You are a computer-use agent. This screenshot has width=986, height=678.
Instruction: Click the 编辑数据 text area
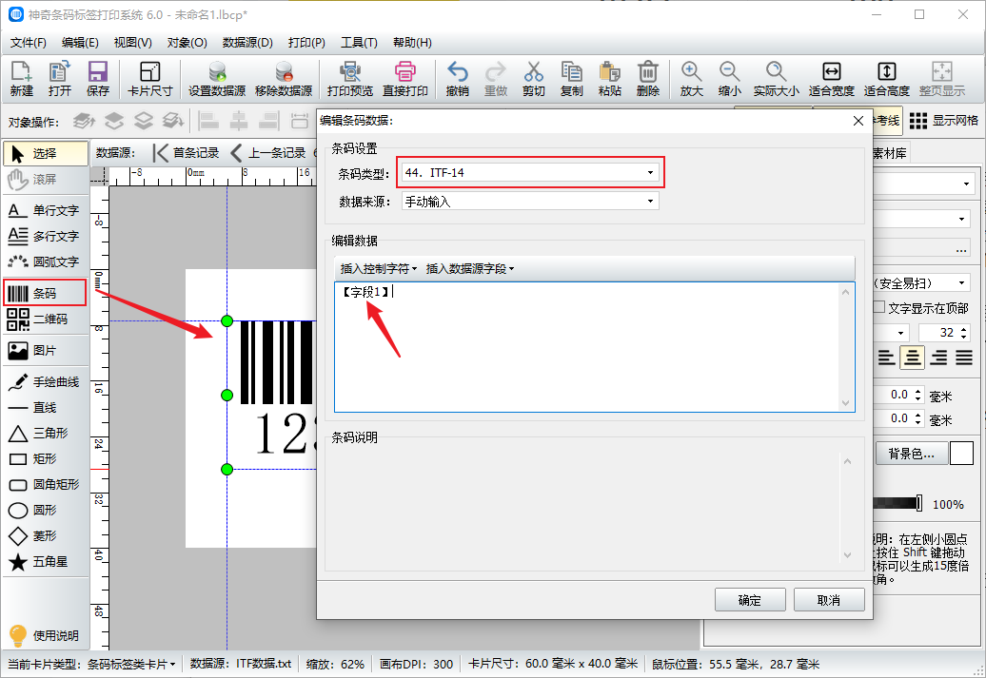[x=594, y=347]
